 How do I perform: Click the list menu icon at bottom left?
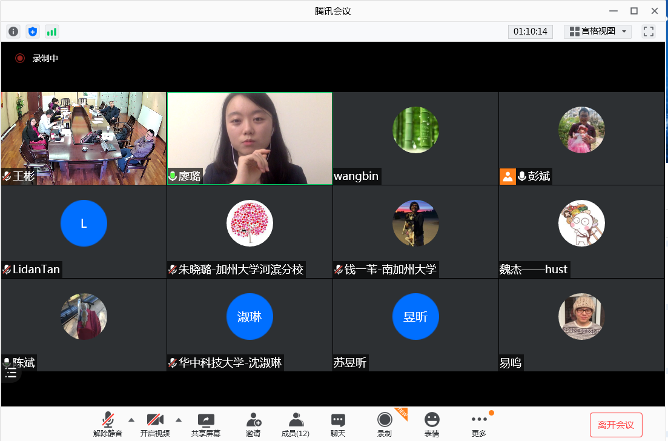11,373
